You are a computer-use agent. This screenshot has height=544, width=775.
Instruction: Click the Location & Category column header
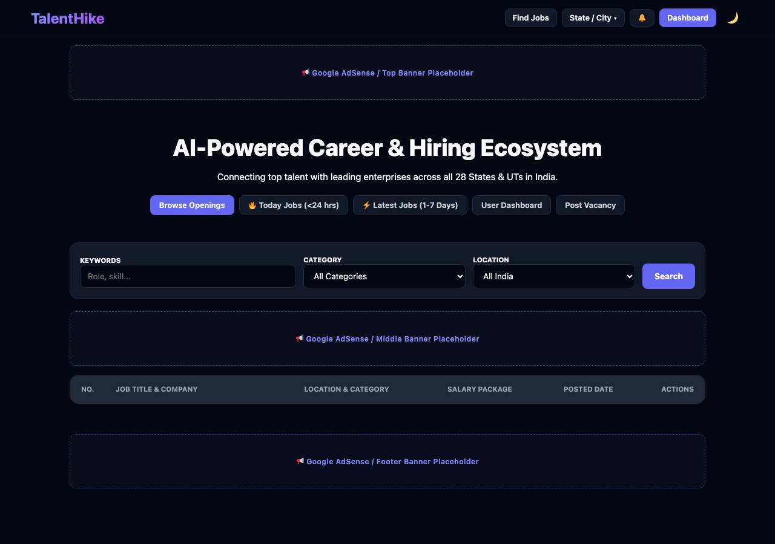click(346, 389)
